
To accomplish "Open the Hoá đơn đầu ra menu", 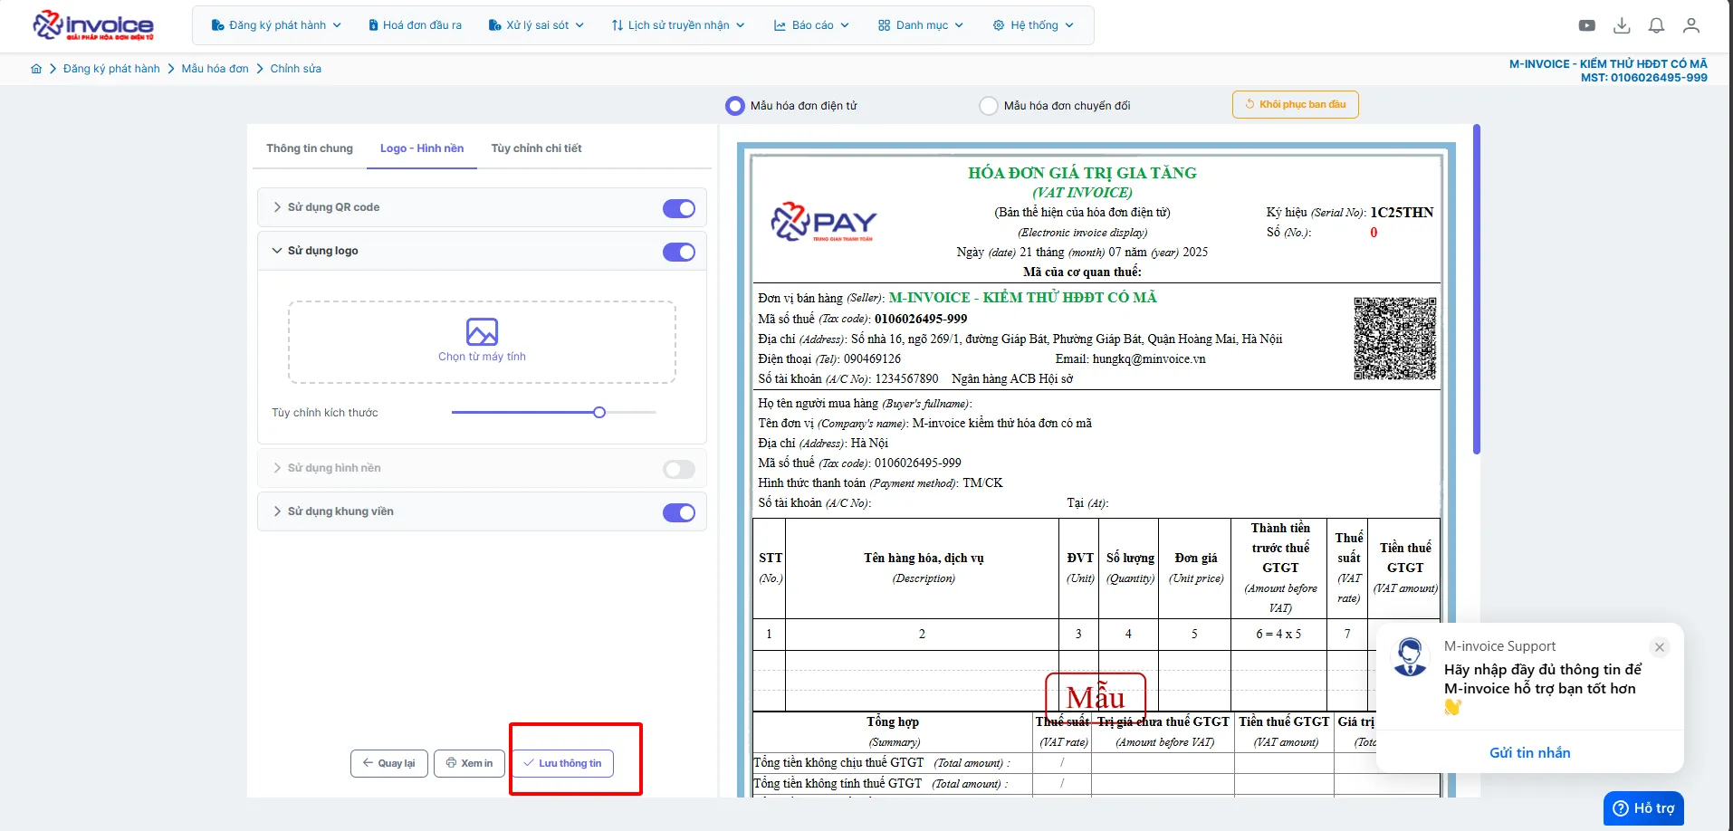I will coord(415,25).
